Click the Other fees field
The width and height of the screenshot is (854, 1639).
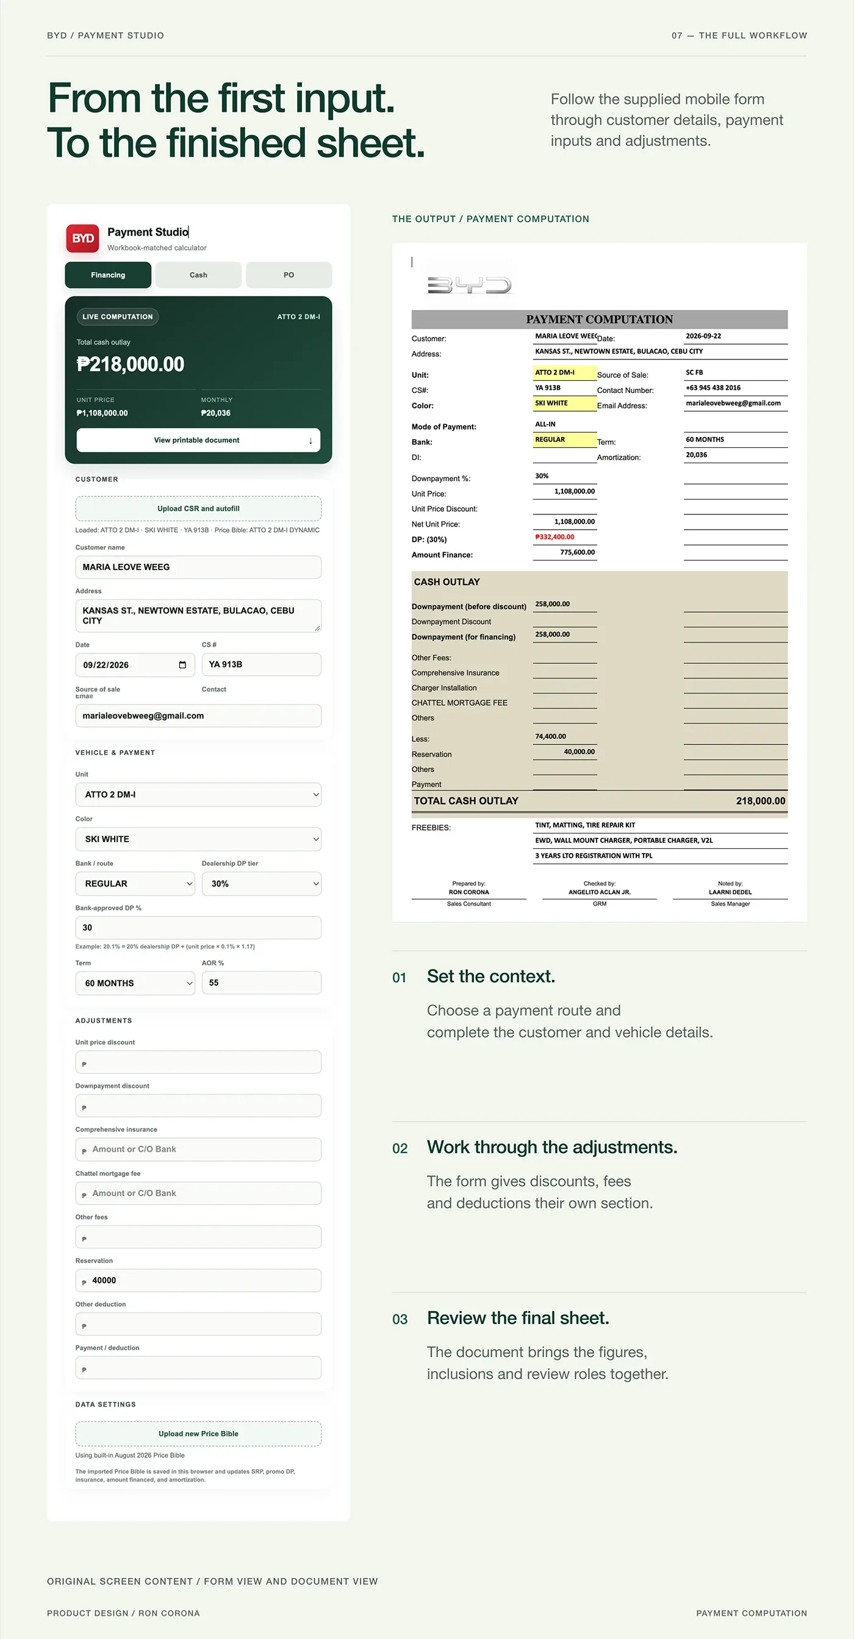coord(198,1237)
